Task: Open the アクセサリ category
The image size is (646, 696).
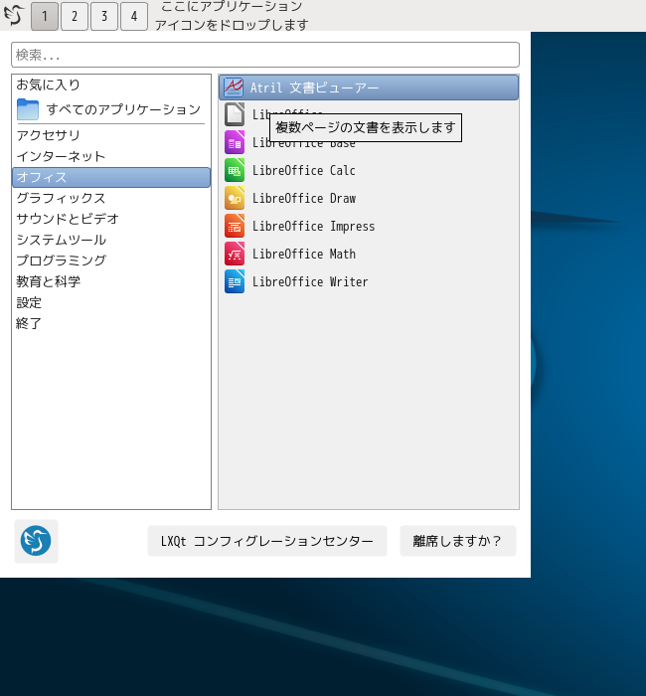Action: (111, 135)
